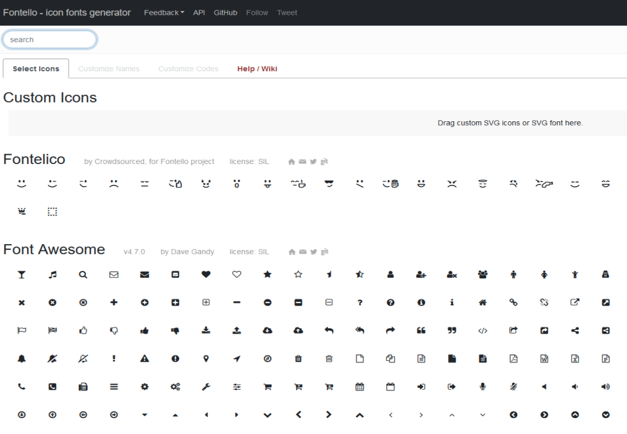Pick the solid heart icon
Viewport: 627px width, 434px height.
pos(206,274)
